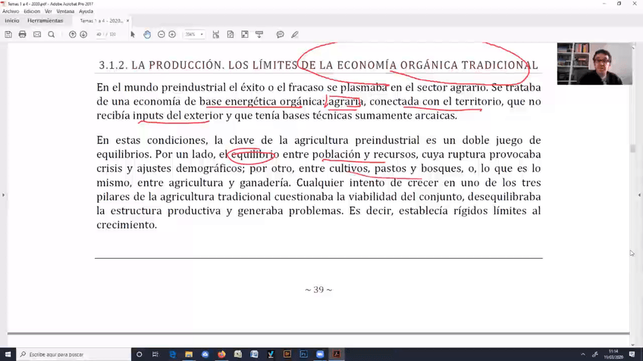Add a comment with speech bubble icon

tap(281, 34)
